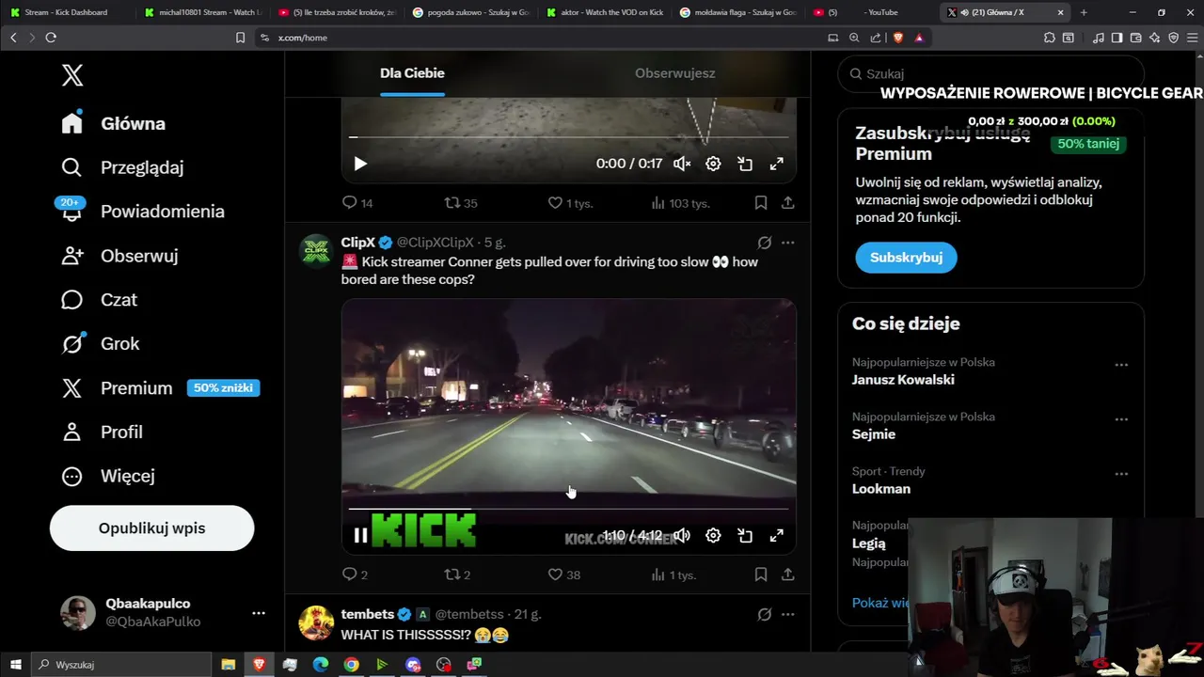Open options for Janusz Kowalski trend
1204x677 pixels.
click(1121, 365)
